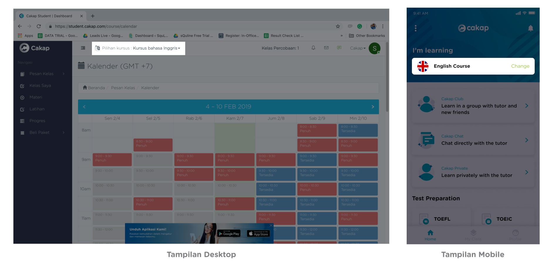Select Sel 2/5 8:30 - 9:00 Penuh slot
Viewport: 552px width, 270px height.
point(153,145)
